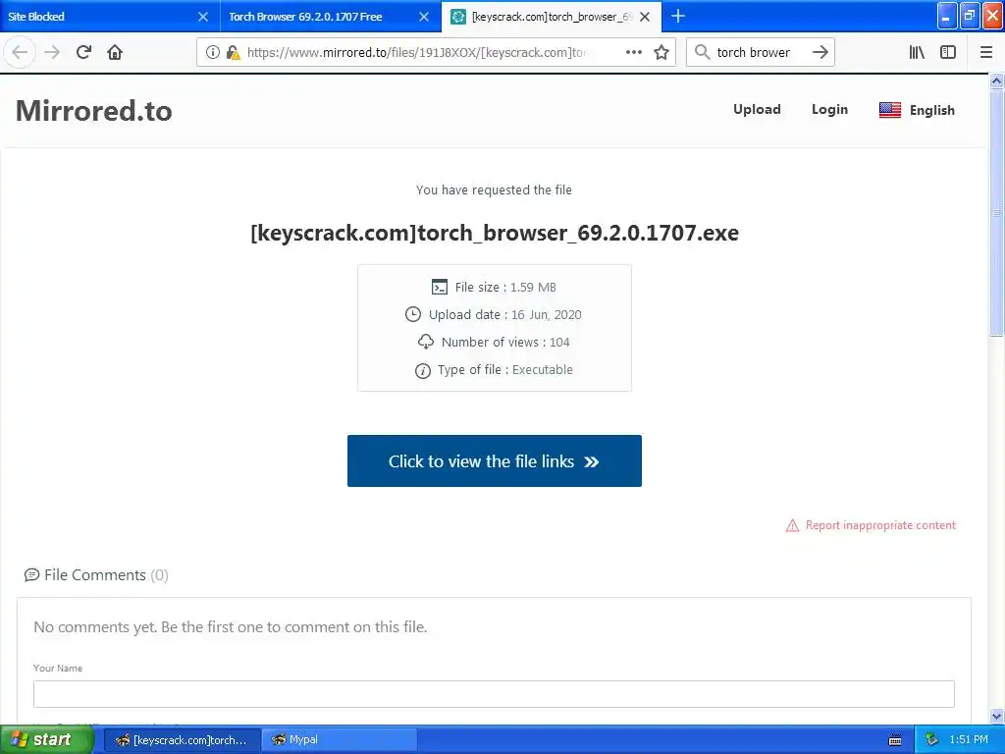
Task: Select the Mypal taskbar button
Action: [339, 740]
